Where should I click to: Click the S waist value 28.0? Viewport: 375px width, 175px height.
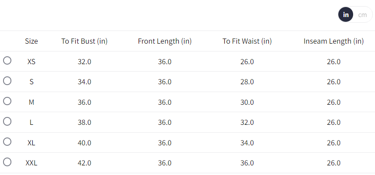coord(247,82)
